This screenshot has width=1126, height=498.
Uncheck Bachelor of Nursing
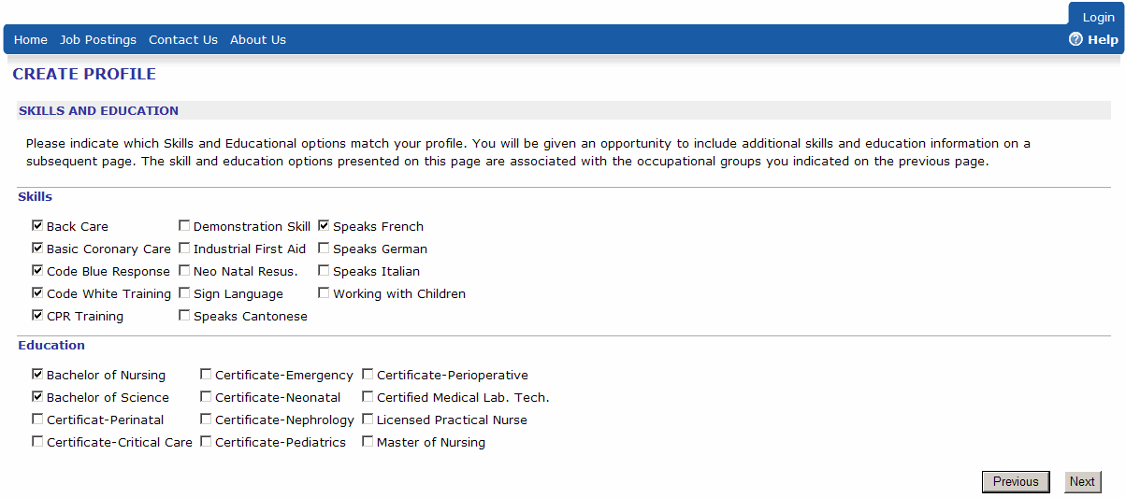click(37, 375)
